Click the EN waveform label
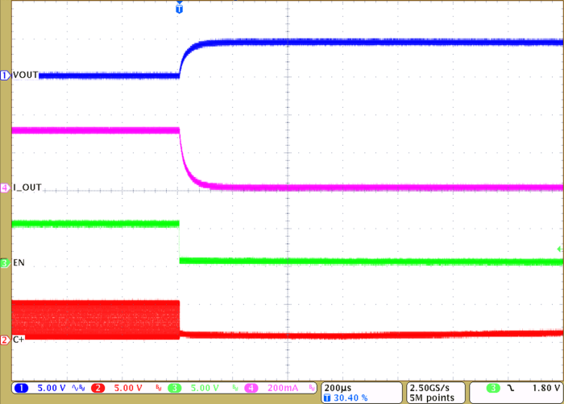Screen dimensions: 564x404 (19, 263)
